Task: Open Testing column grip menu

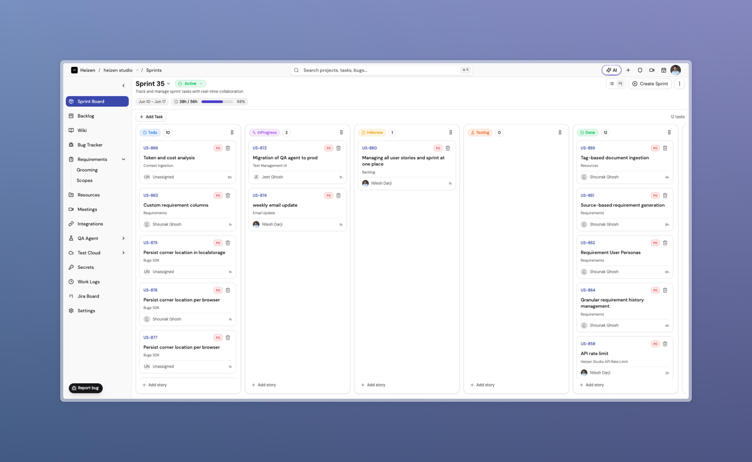Action: click(560, 133)
